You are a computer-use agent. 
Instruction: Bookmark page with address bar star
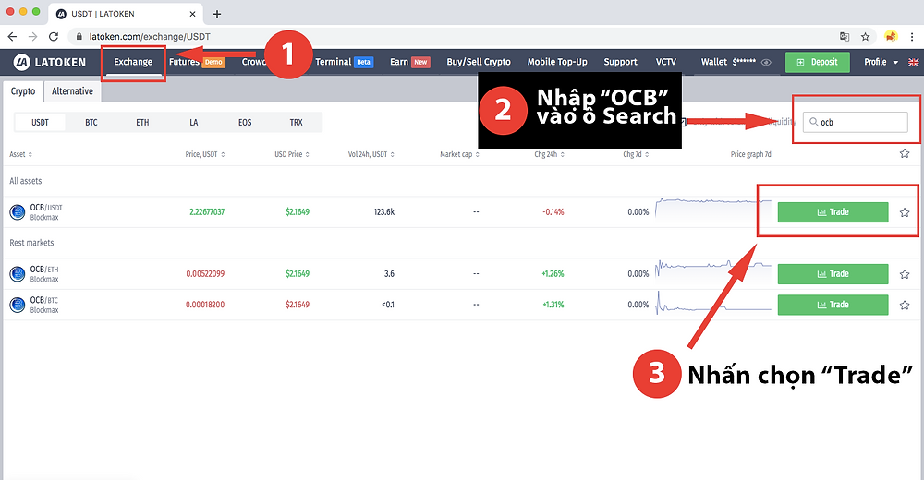(865, 37)
